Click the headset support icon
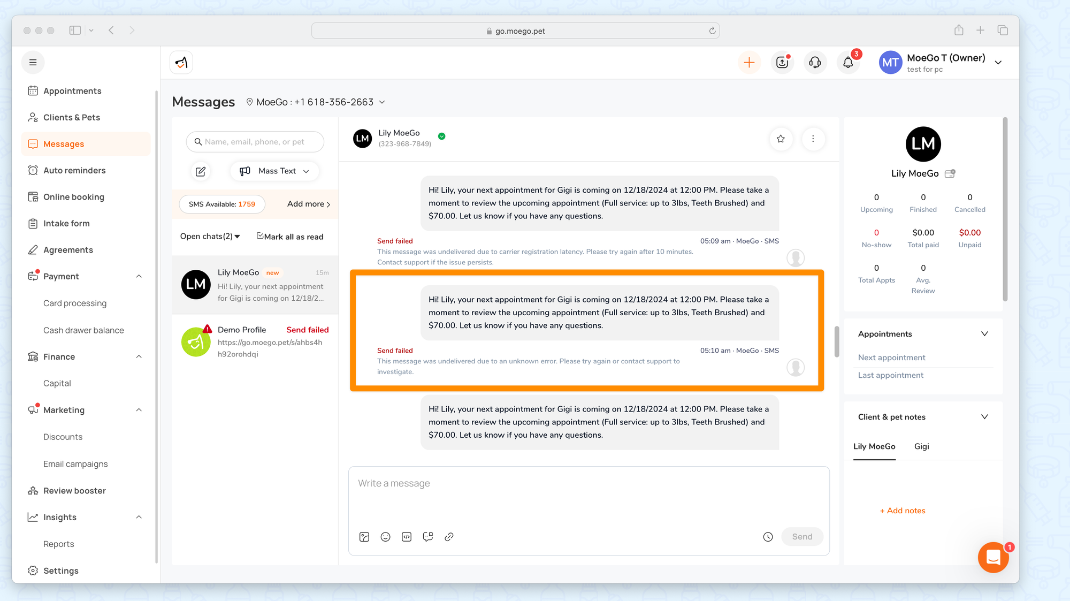Image resolution: width=1070 pixels, height=601 pixels. tap(815, 63)
